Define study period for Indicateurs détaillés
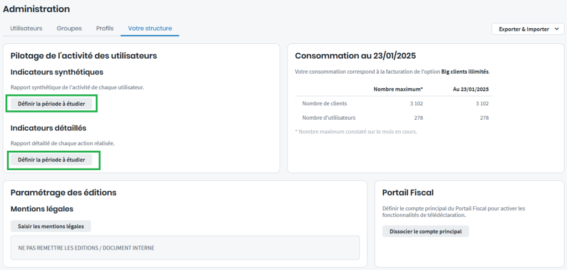The height and width of the screenshot is (270, 567). [x=51, y=160]
